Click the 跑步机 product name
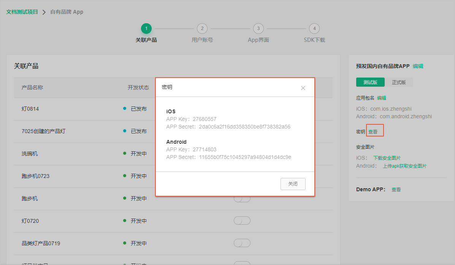 click(30, 198)
